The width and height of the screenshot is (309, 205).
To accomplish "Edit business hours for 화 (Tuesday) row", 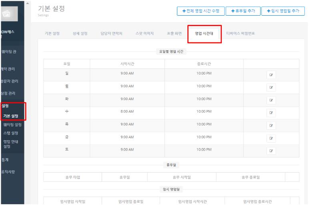I will pos(271,100).
